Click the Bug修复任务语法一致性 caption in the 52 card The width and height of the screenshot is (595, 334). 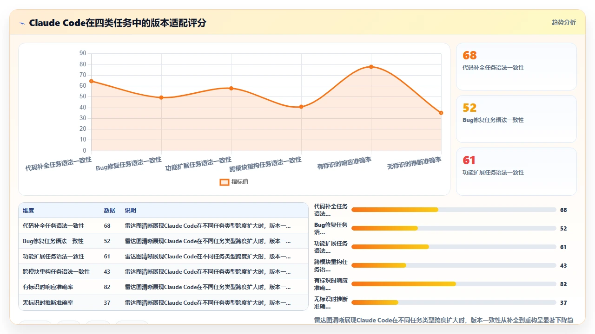pyautogui.click(x=493, y=120)
